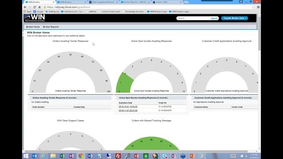This screenshot has width=283, height=159.
Task: Click the browser home icon
Action: point(39,7)
